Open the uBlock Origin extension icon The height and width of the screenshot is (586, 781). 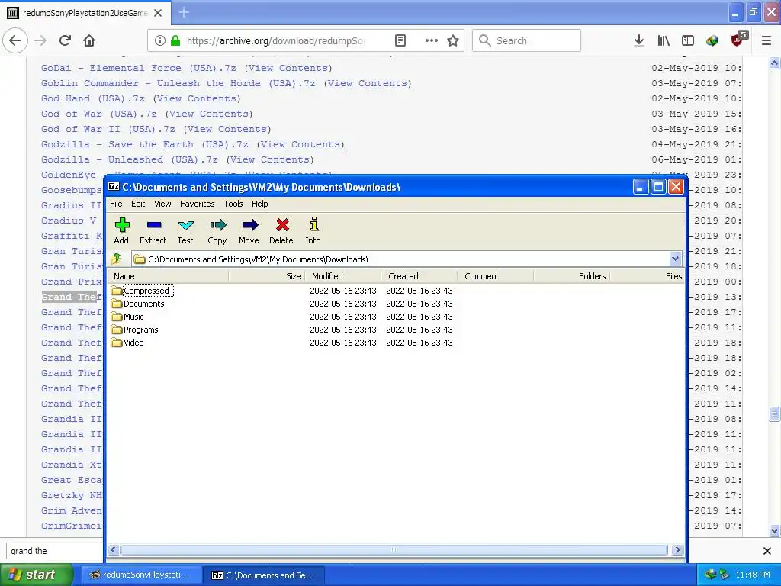(x=738, y=40)
